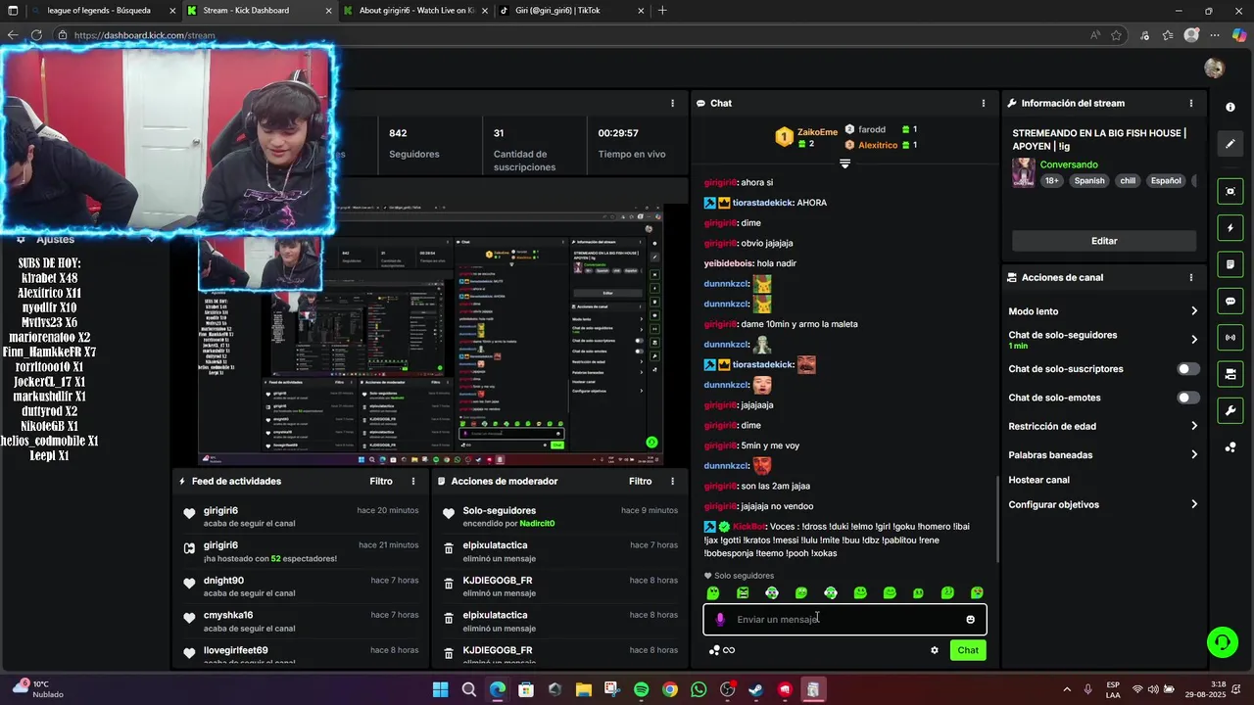Click the broadcast signal sidebar icon
This screenshot has width=1254, height=705.
1230,338
